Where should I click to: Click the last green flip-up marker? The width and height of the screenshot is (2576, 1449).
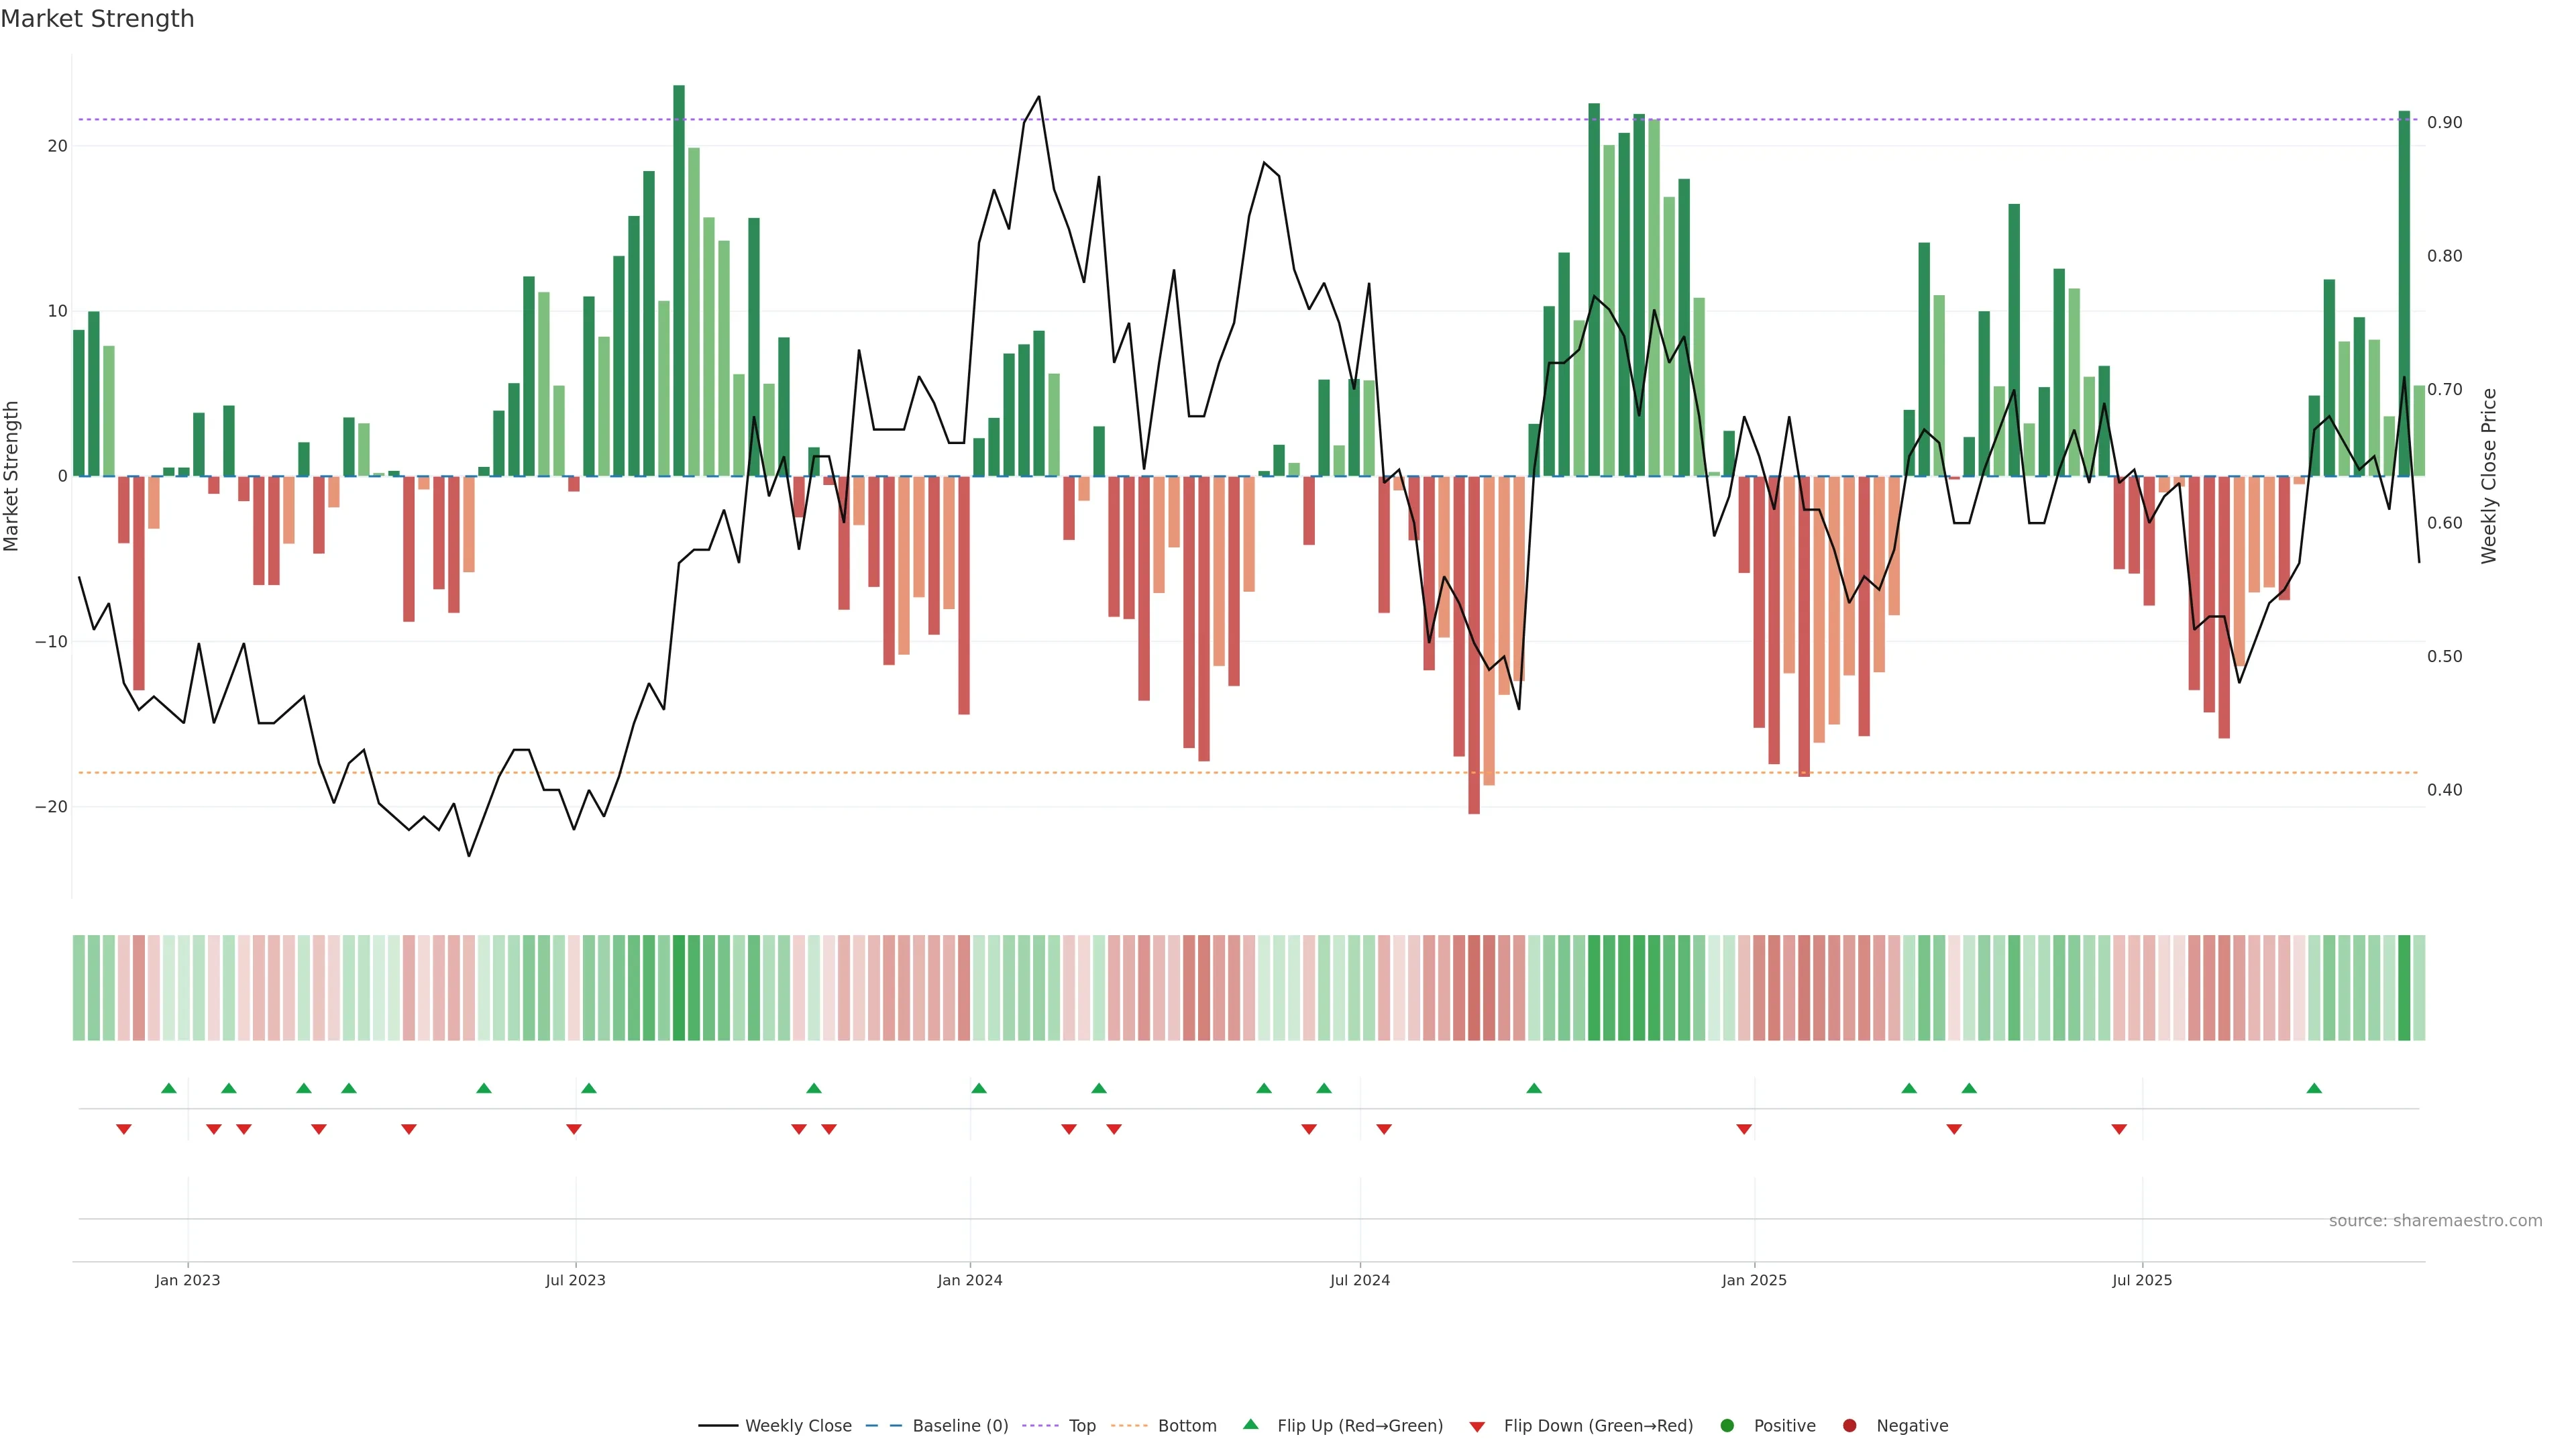(x=2314, y=1088)
